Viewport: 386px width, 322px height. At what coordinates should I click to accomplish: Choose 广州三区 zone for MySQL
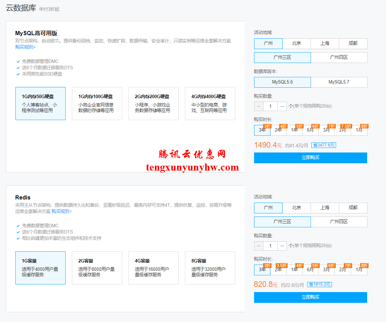(x=282, y=57)
